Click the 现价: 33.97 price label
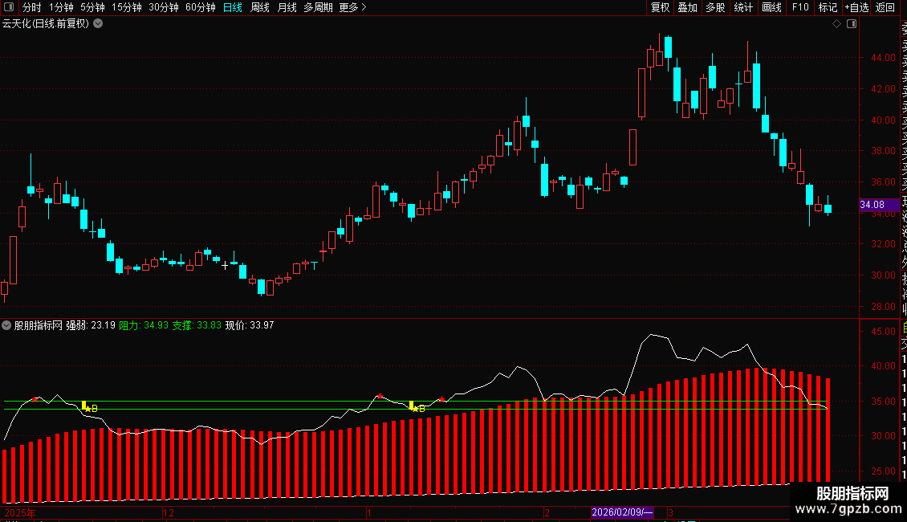Image resolution: width=907 pixels, height=522 pixels. tap(250, 325)
